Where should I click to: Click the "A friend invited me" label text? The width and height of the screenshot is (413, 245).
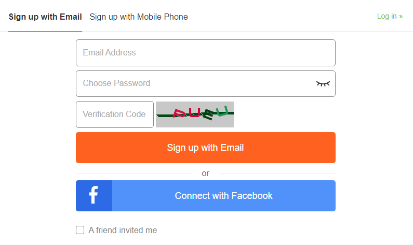(123, 230)
